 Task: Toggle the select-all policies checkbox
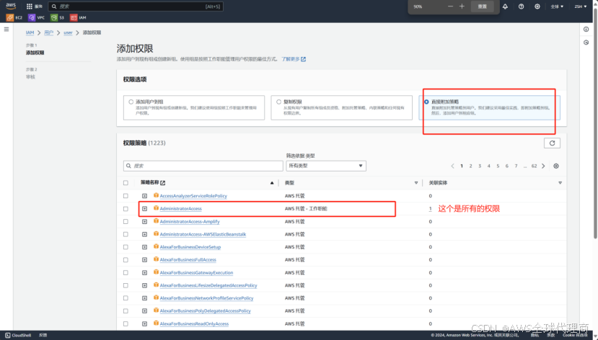click(126, 183)
